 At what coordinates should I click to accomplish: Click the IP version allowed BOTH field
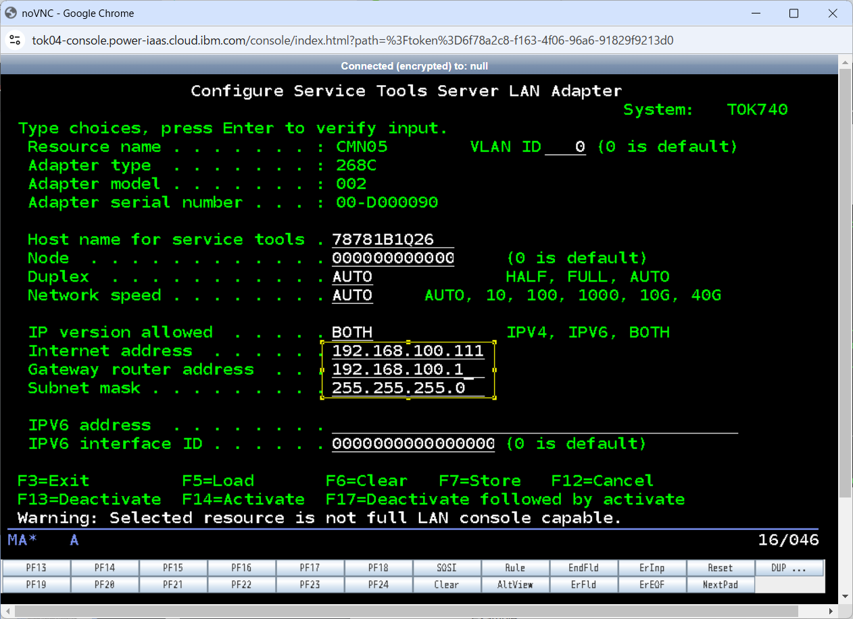coord(352,333)
